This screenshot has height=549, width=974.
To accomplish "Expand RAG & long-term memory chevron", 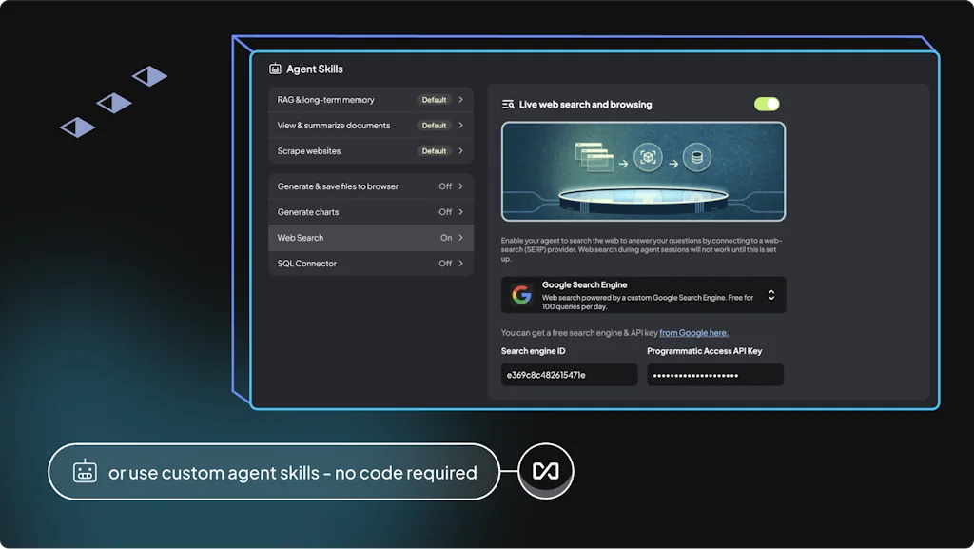I will [460, 100].
